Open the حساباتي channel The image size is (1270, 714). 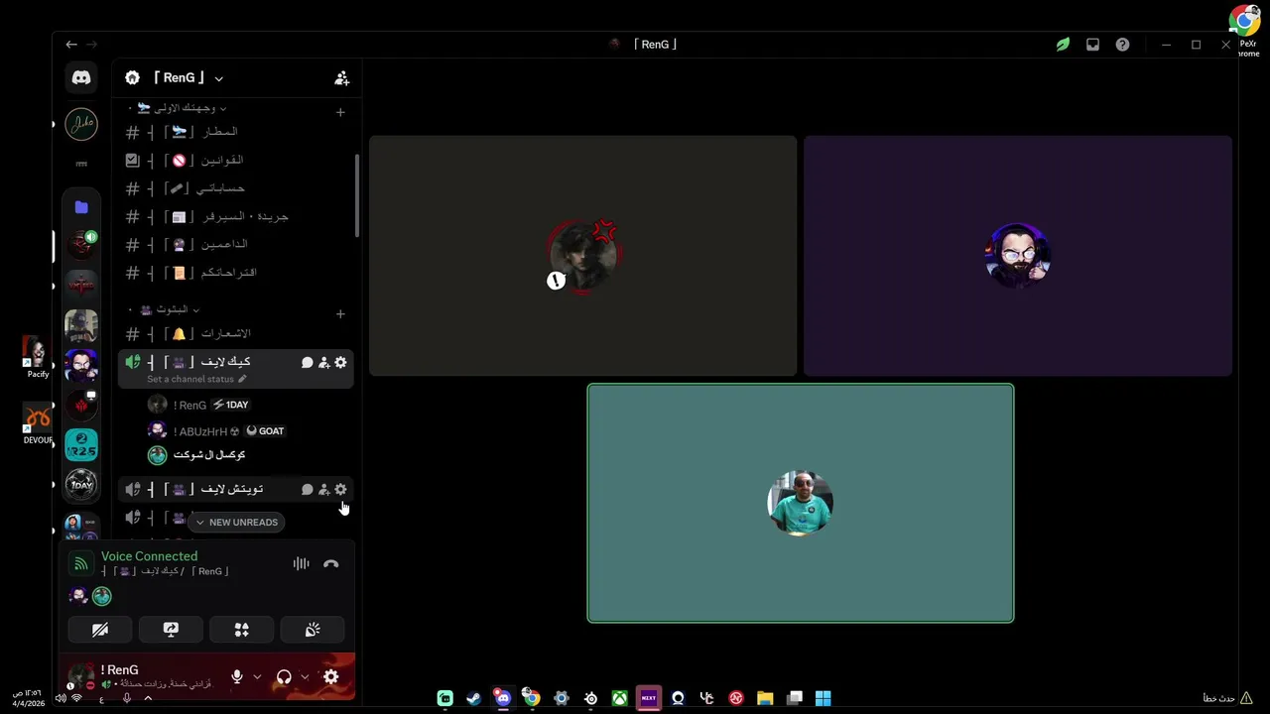(235, 188)
